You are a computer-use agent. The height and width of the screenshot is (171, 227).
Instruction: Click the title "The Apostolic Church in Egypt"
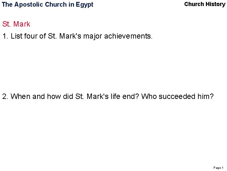(x=48, y=4)
